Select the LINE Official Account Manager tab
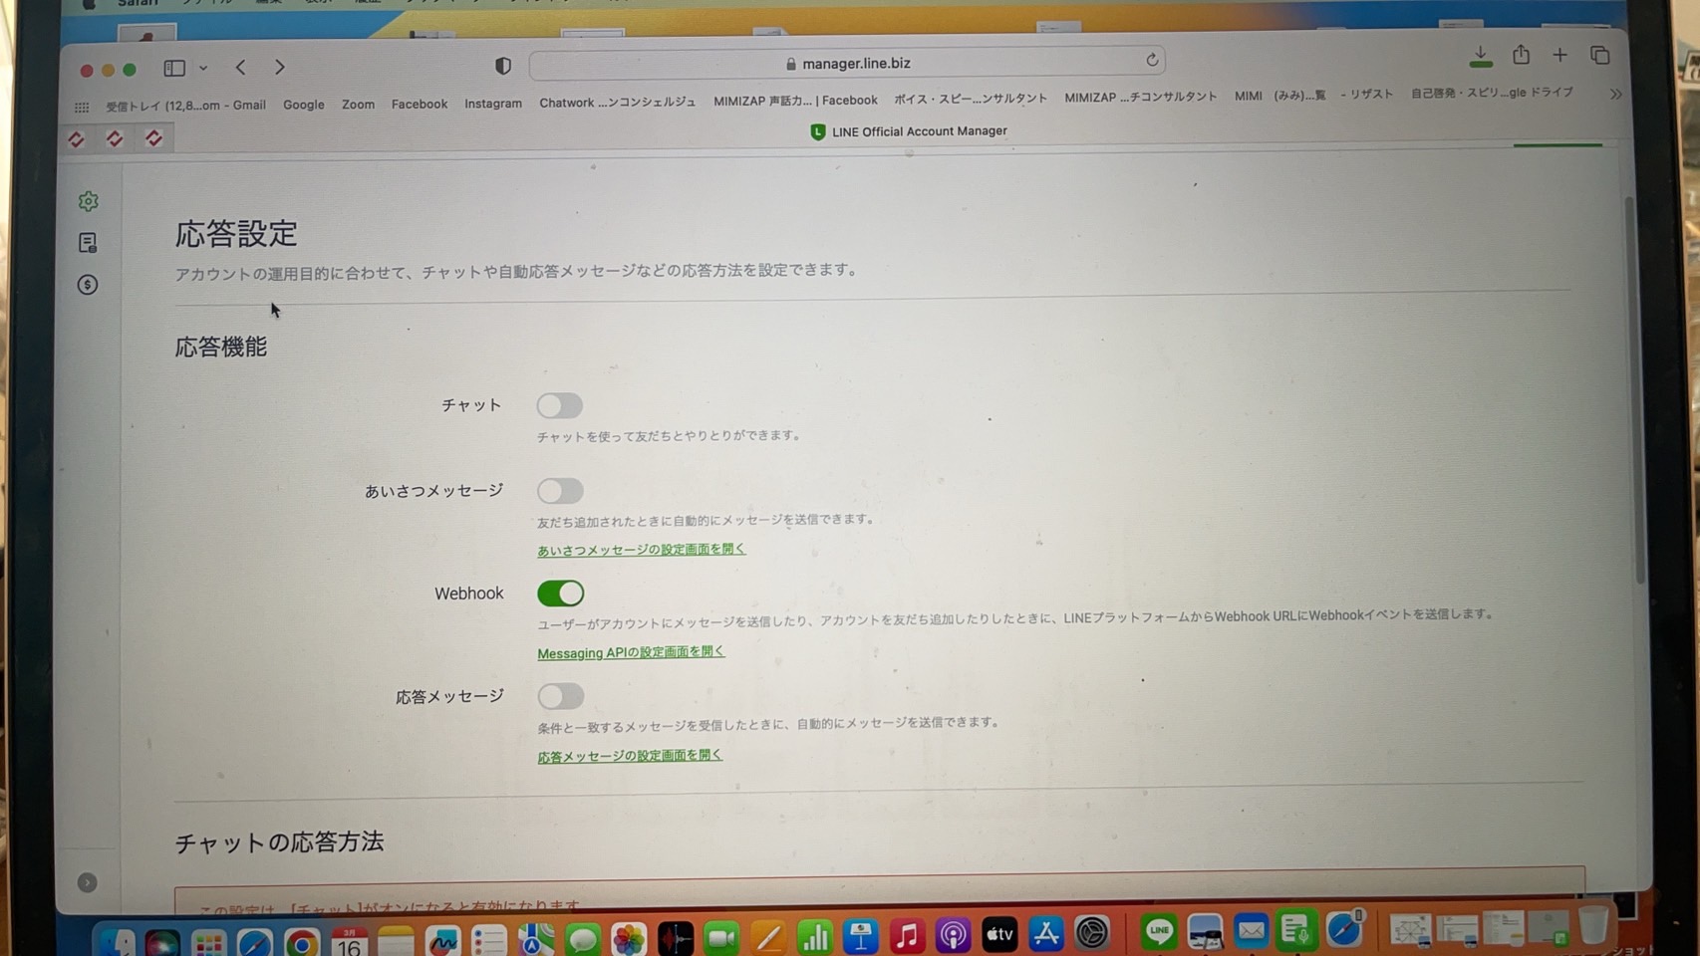The width and height of the screenshot is (1700, 956). [909, 131]
